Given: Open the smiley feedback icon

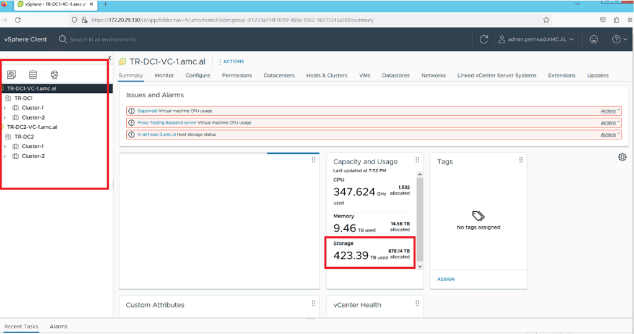Looking at the screenshot, I should 594,40.
